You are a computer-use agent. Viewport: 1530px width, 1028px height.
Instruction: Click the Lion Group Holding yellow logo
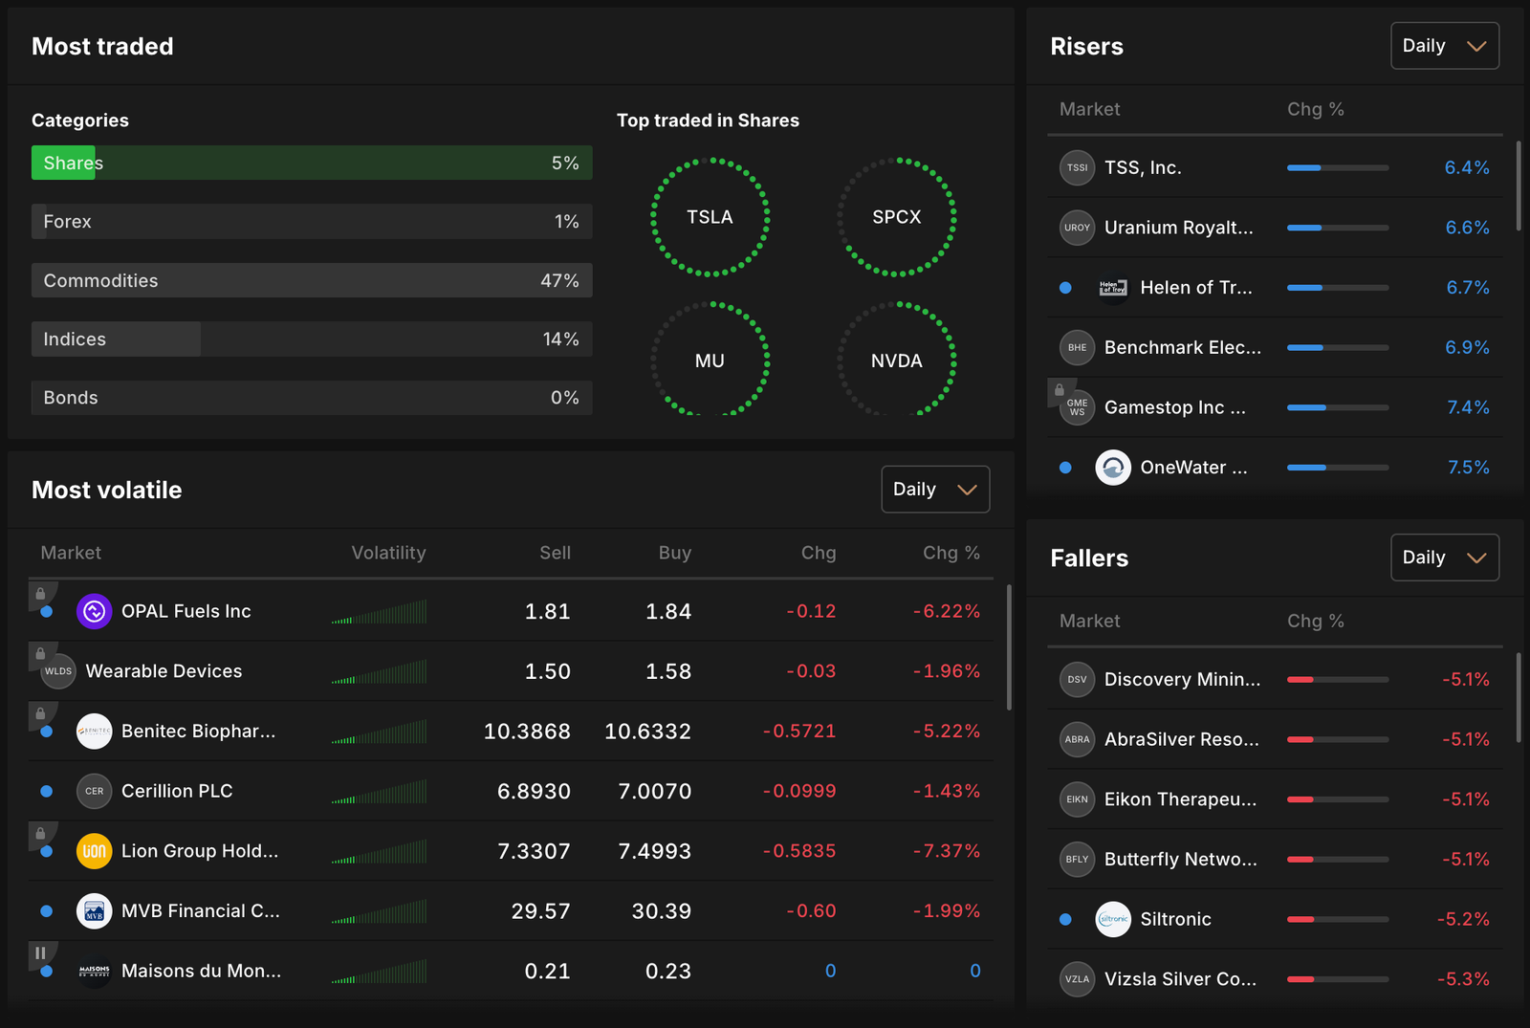point(94,851)
